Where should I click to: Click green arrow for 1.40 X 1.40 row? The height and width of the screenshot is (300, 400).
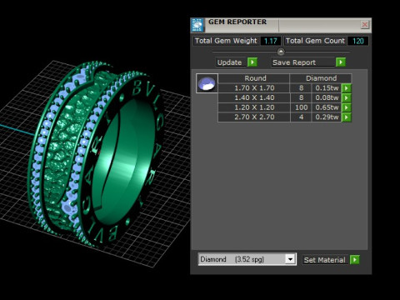coord(347,97)
